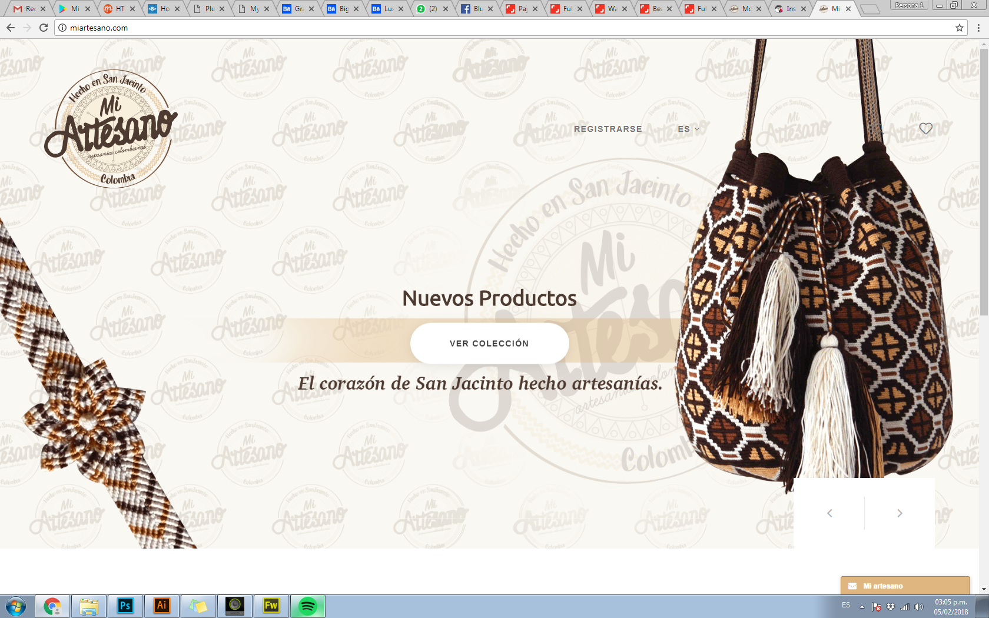Click the tagline 'El corazón de San Jacinto hecho artesanías.'
989x618 pixels.
(x=480, y=384)
